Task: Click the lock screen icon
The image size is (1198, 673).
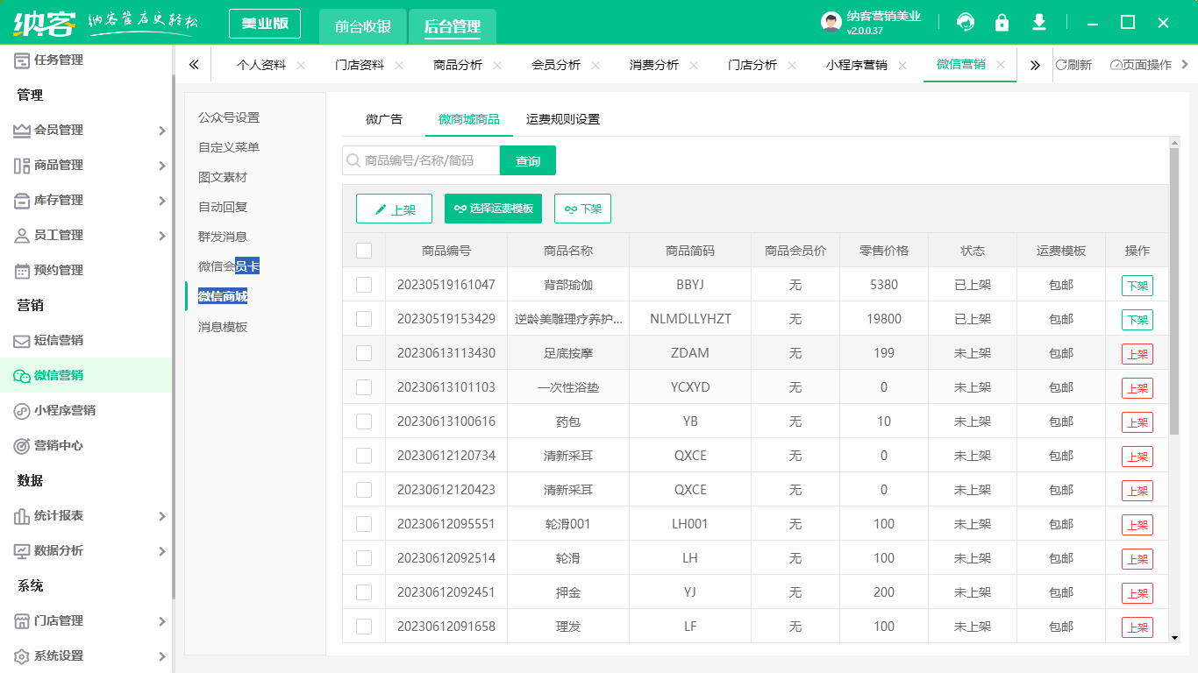Action: pyautogui.click(x=1002, y=23)
